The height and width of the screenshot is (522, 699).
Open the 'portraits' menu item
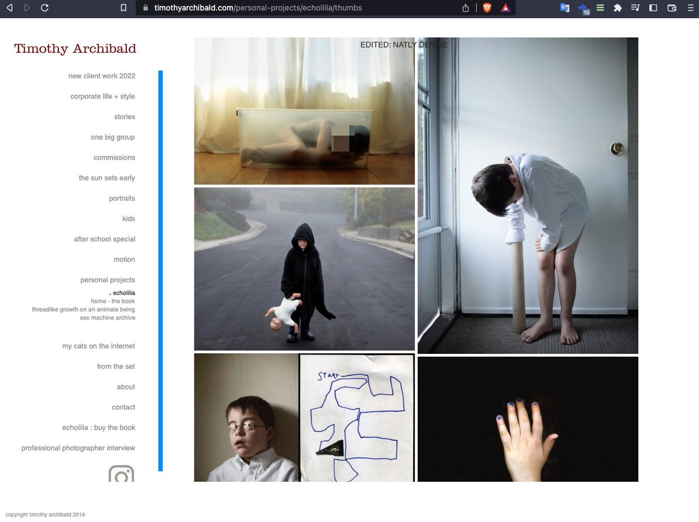(122, 198)
